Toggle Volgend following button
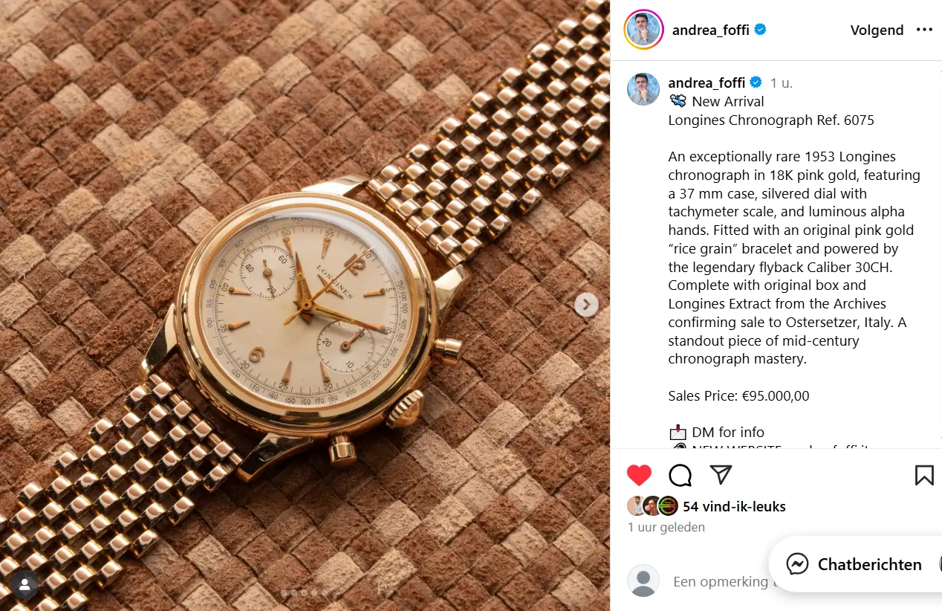The width and height of the screenshot is (942, 611). 877,30
